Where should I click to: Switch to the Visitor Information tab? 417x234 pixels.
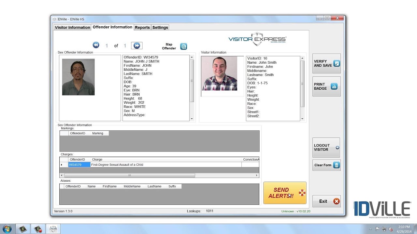tap(72, 27)
